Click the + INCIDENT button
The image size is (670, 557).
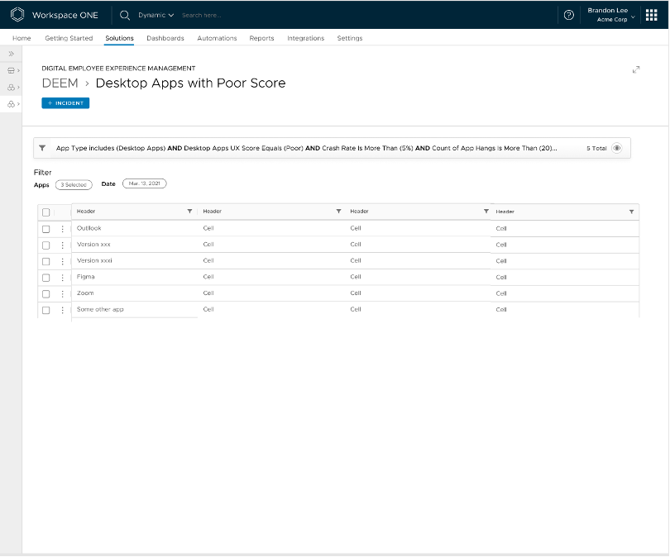pos(65,103)
